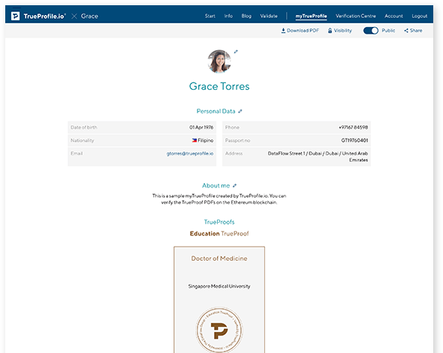This screenshot has width=443, height=353.
Task: Click the Education TrueProof seal
Action: 219,330
